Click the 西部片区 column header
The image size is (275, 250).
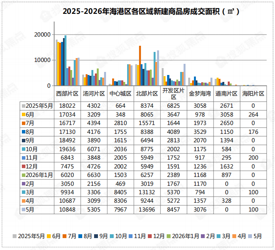coord(67,93)
